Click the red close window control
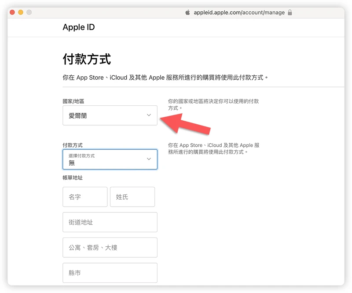Viewport: 352px width, 293px height. [x=11, y=13]
